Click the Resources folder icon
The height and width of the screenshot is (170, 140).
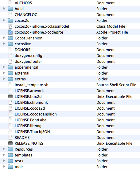point(10,149)
